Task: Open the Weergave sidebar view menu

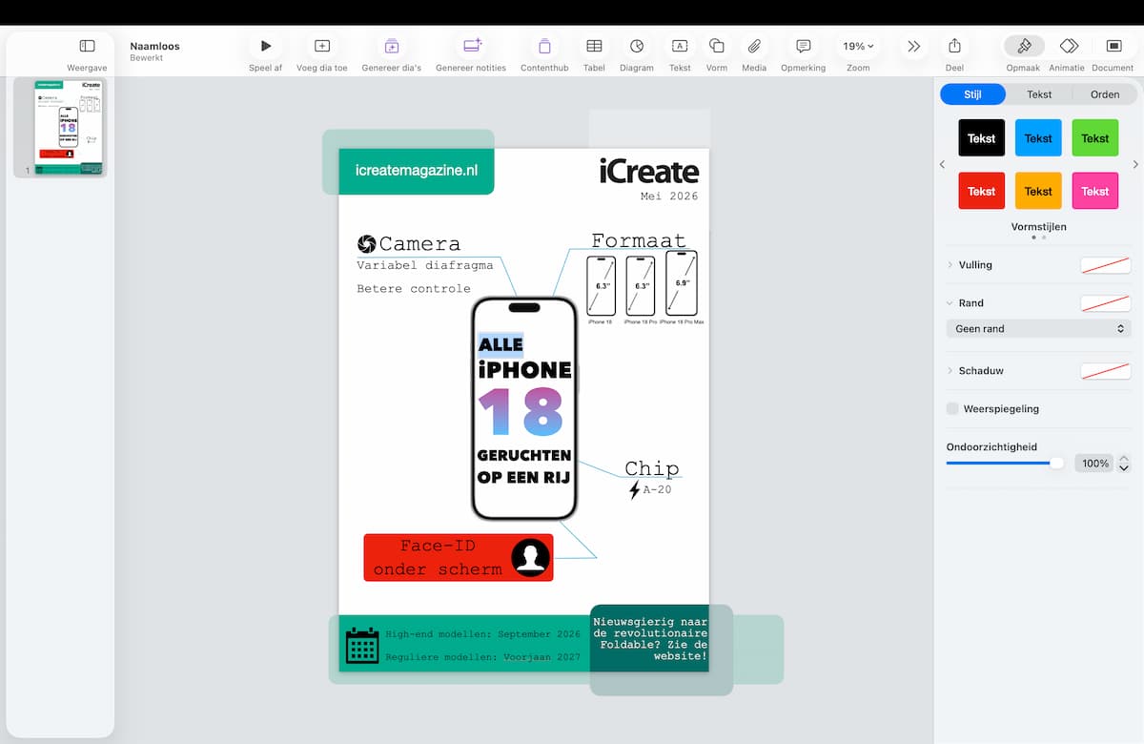Action: pos(87,46)
